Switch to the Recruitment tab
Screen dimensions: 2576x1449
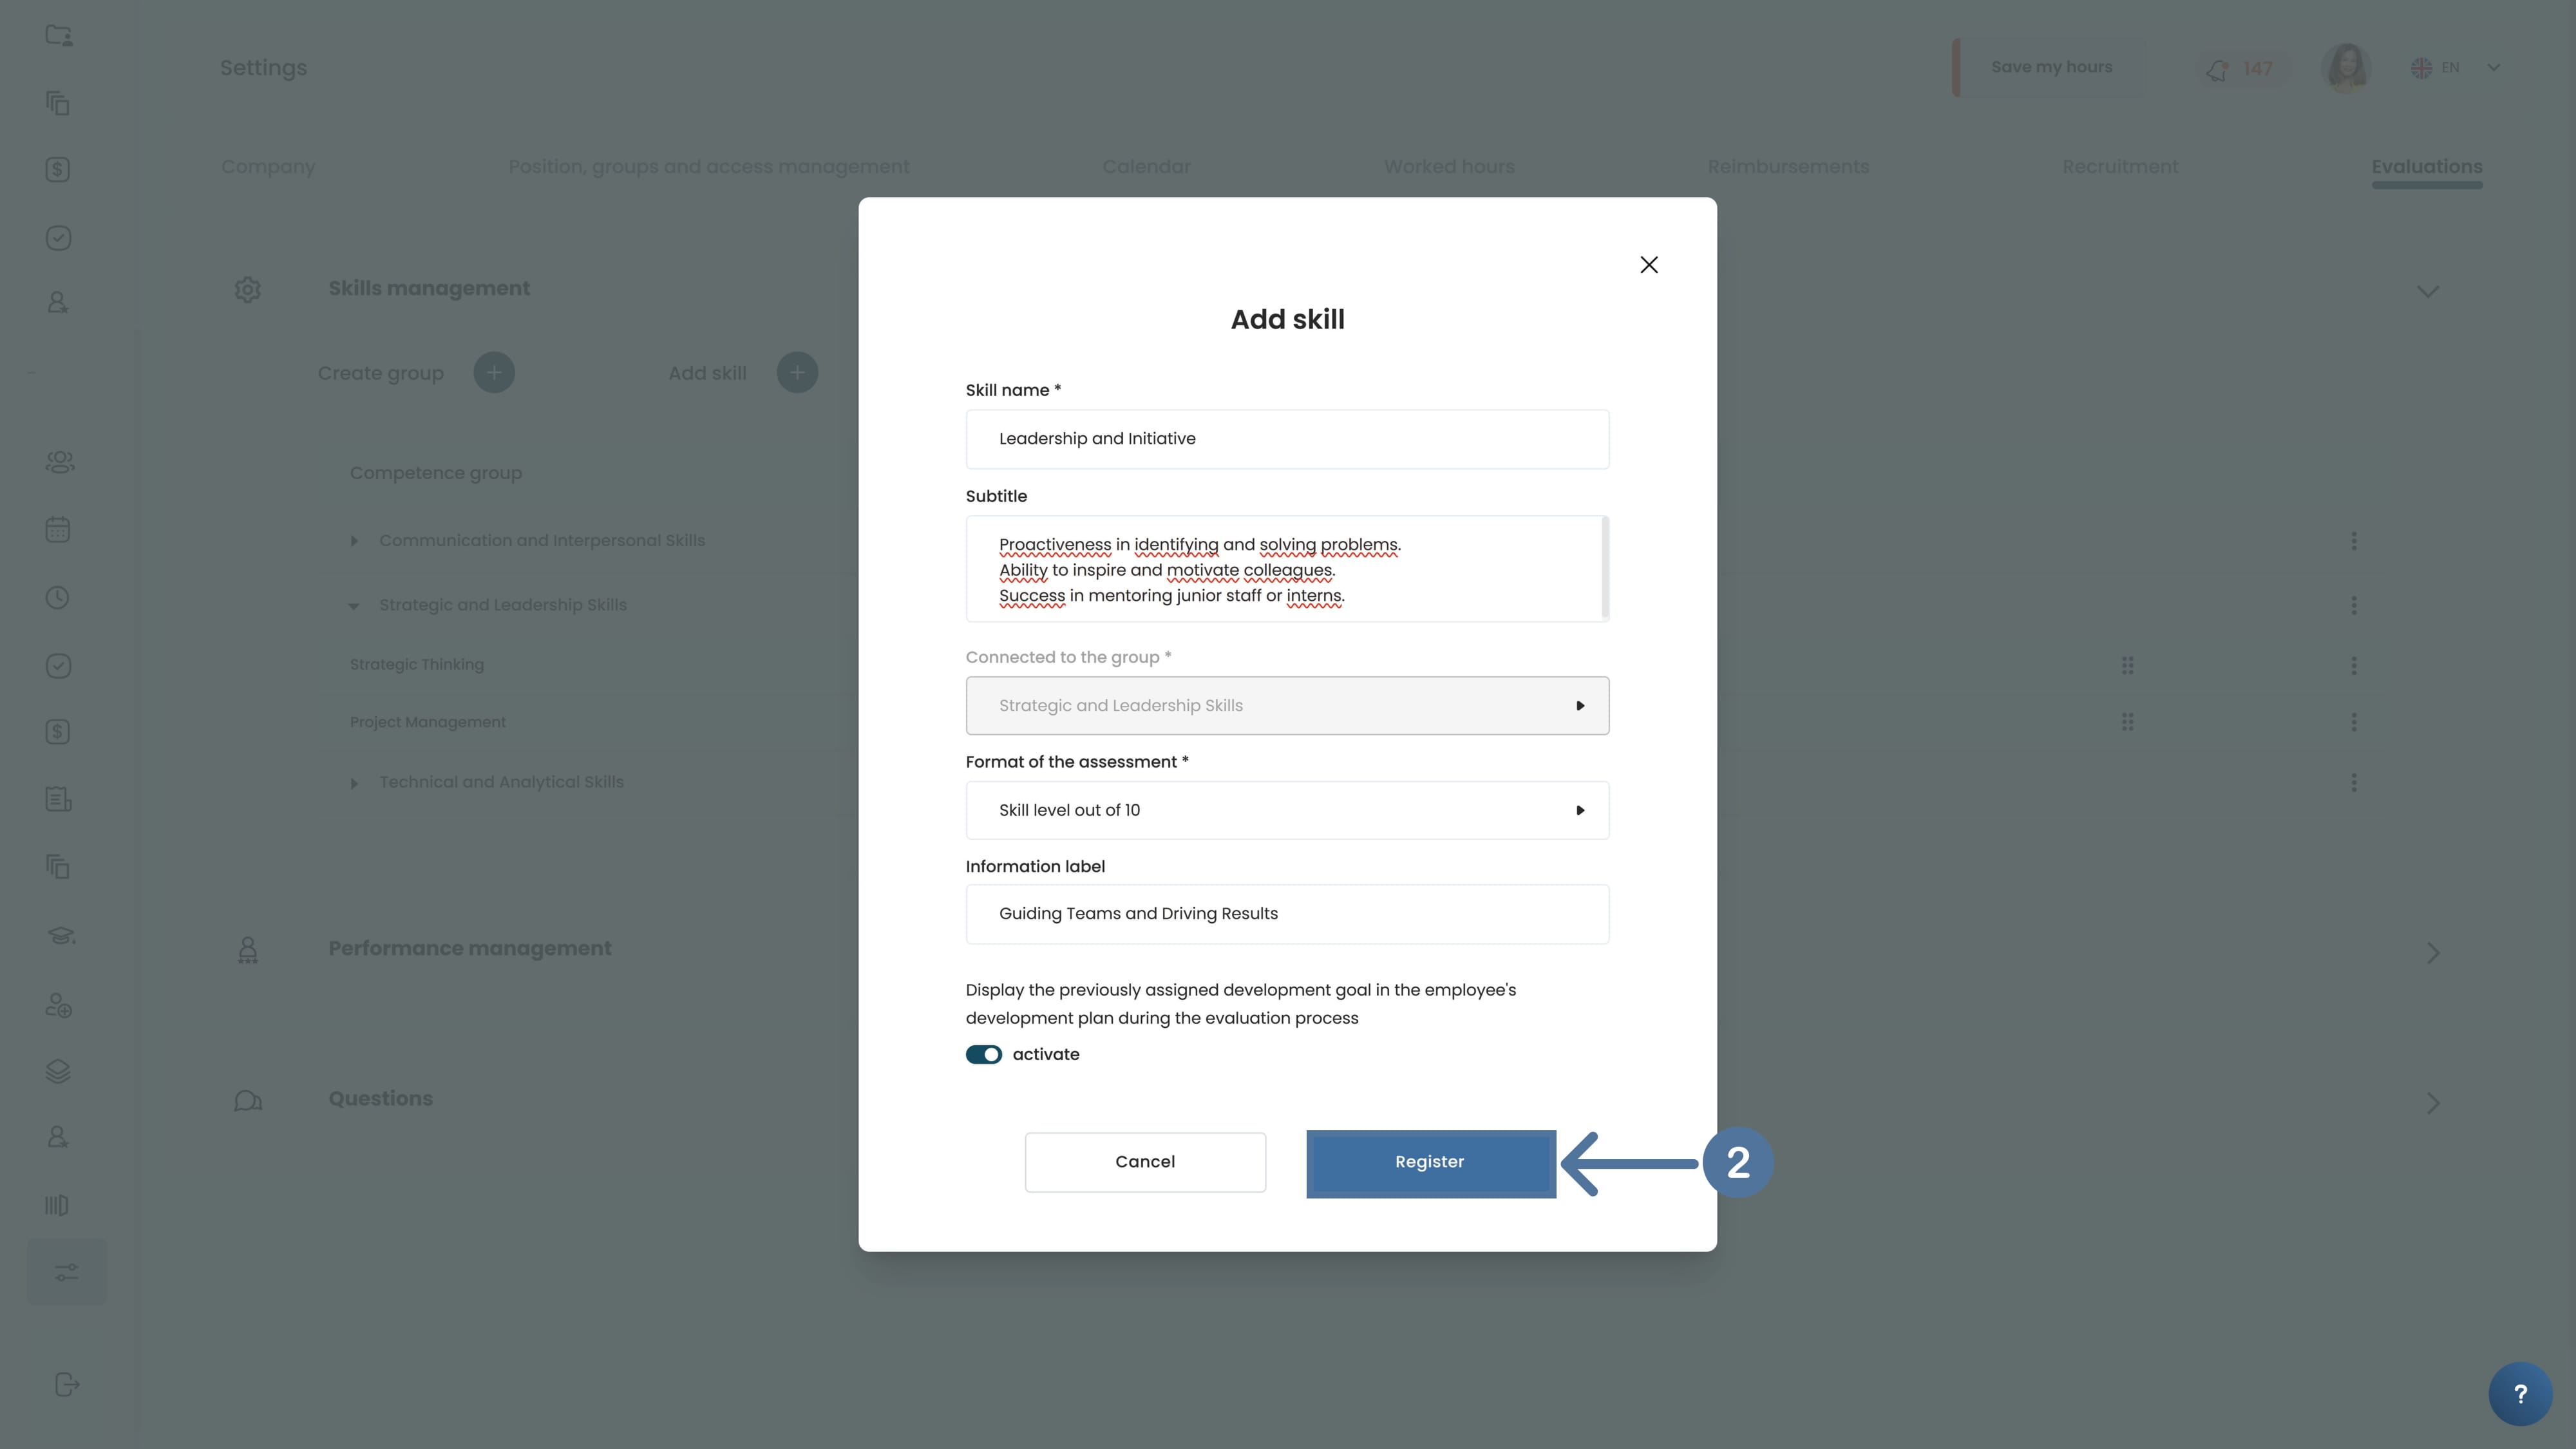pyautogui.click(x=2120, y=167)
